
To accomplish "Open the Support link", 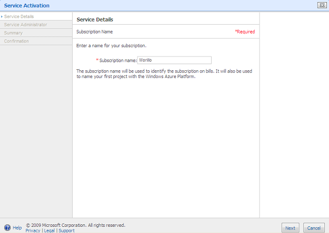I will coord(66,230).
